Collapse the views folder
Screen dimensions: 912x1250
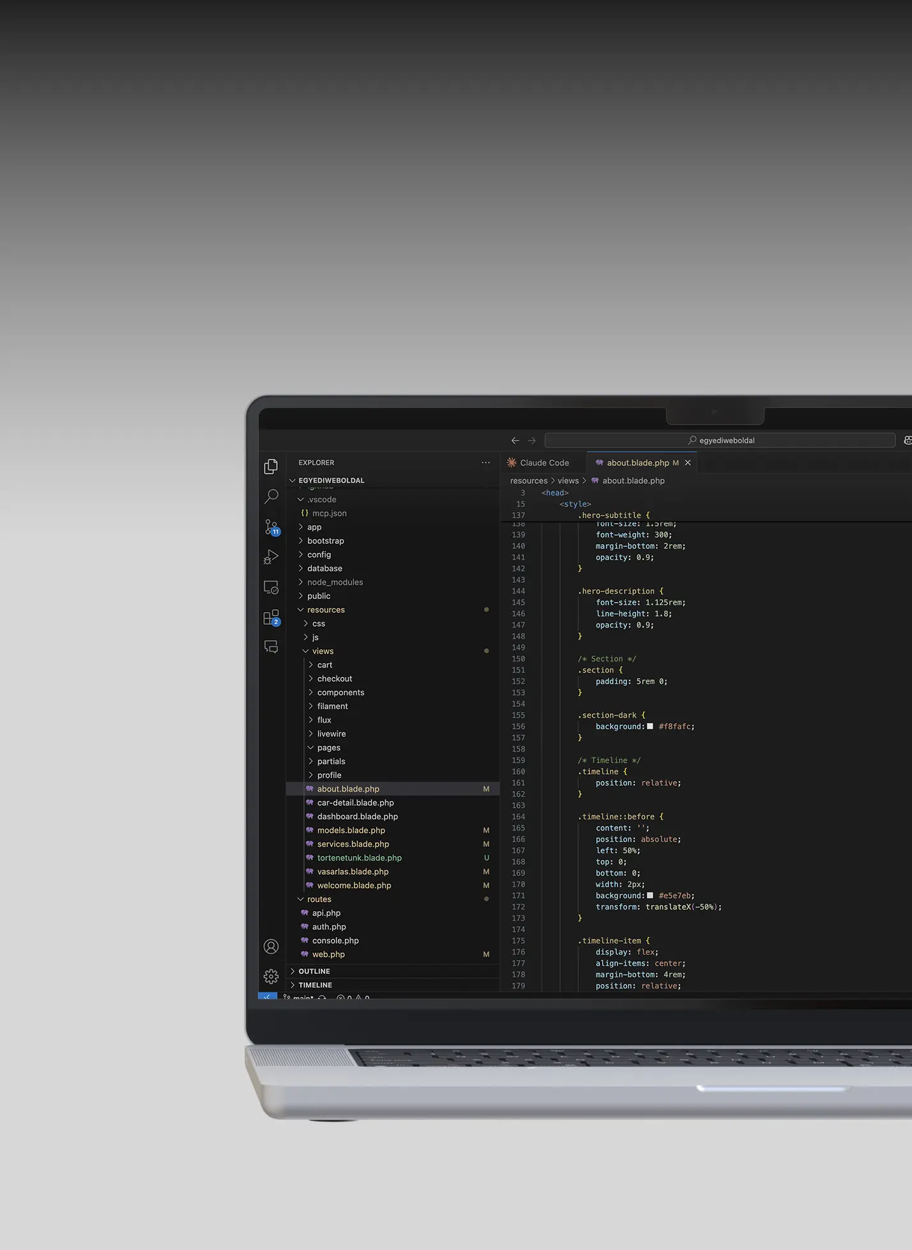coord(323,651)
